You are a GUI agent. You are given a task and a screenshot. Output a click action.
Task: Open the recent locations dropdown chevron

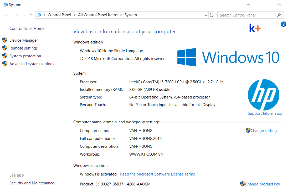coord(24,15)
